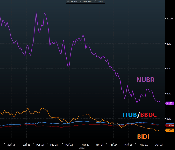Viewport: 175px width, 150px height.
Task: Click the Track button
Action: (x=72, y=2)
